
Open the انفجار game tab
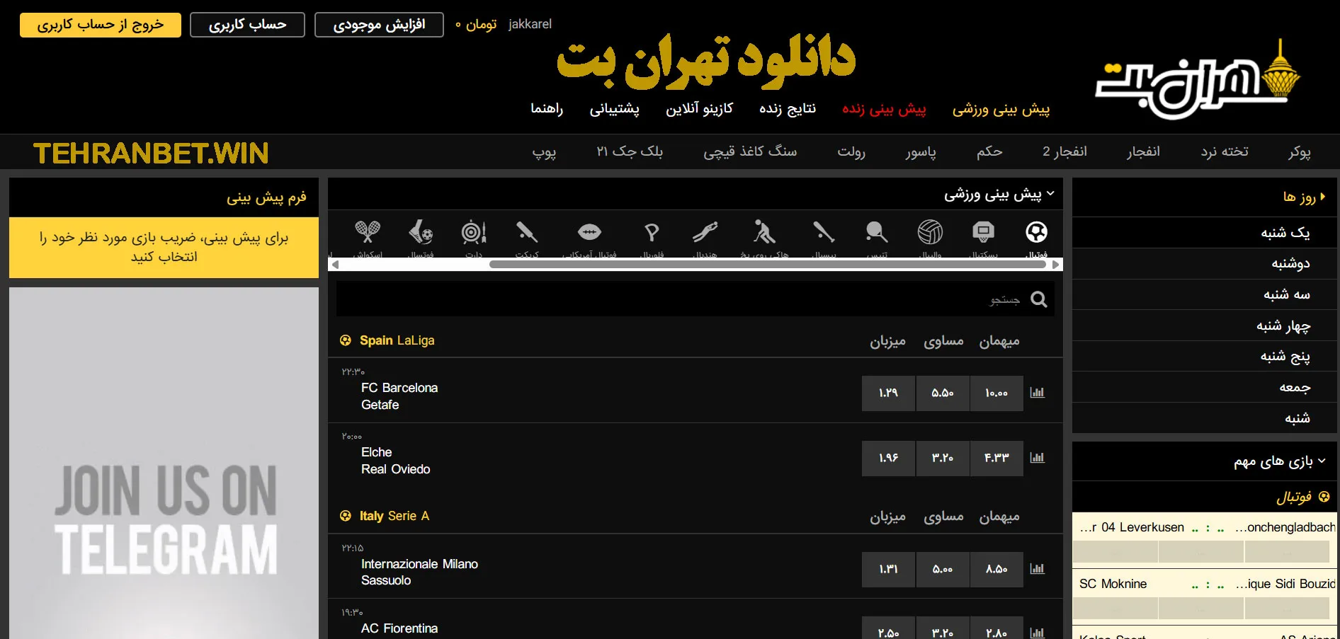[1144, 151]
